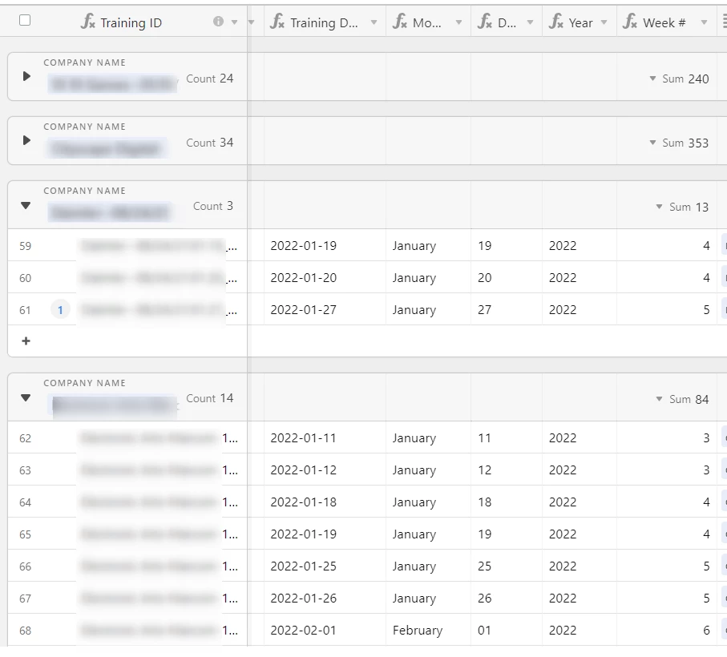Select the 2022-01-25 date cell

[x=325, y=566]
